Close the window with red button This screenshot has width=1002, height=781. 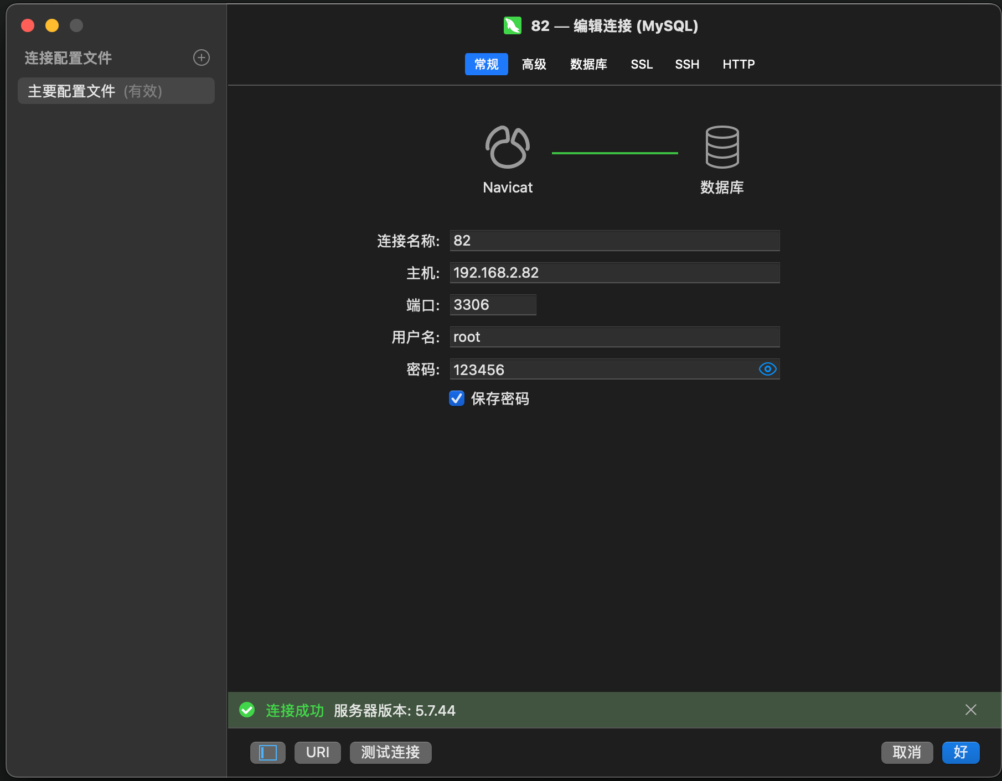click(x=28, y=25)
